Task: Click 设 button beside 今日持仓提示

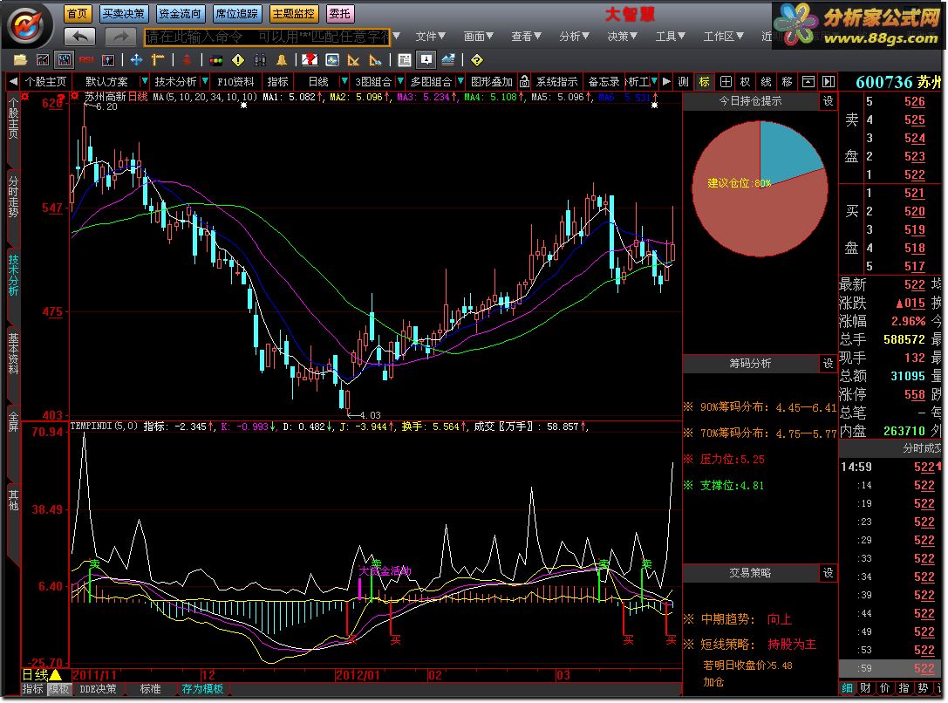Action: pos(829,101)
